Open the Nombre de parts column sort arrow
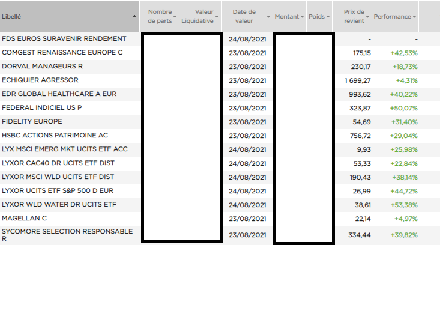Viewport: 440px width, 311px height. tap(175, 17)
